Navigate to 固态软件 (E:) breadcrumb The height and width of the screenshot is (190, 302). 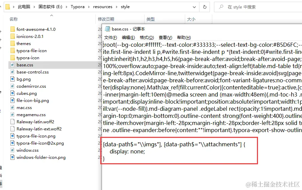[x=50, y=7]
